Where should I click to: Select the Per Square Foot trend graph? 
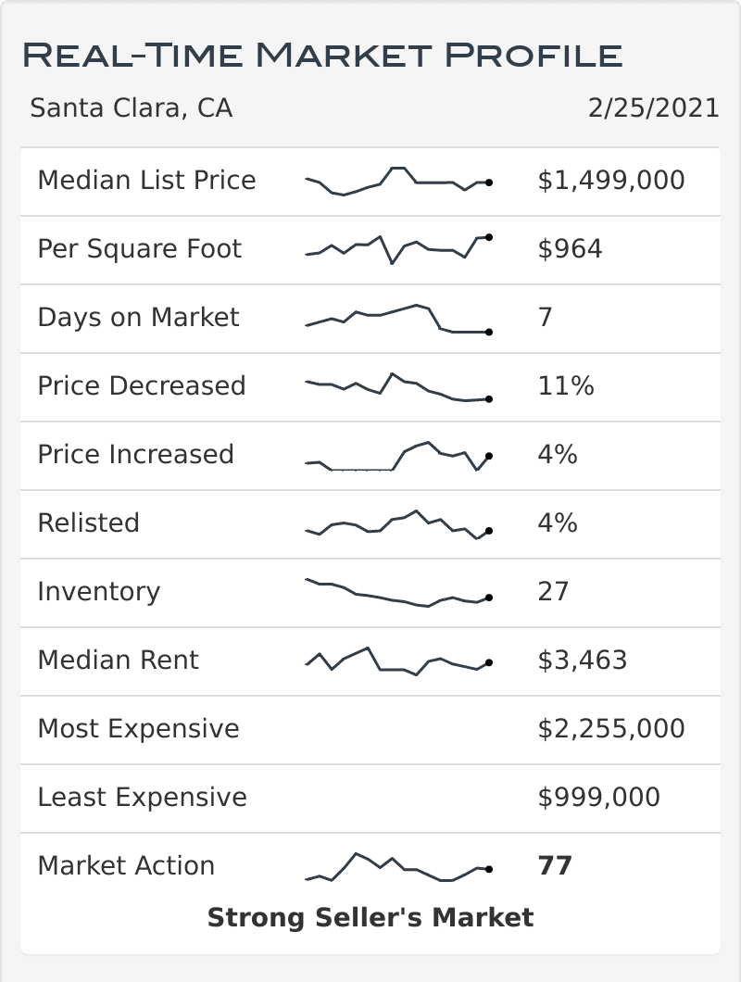pos(396,246)
